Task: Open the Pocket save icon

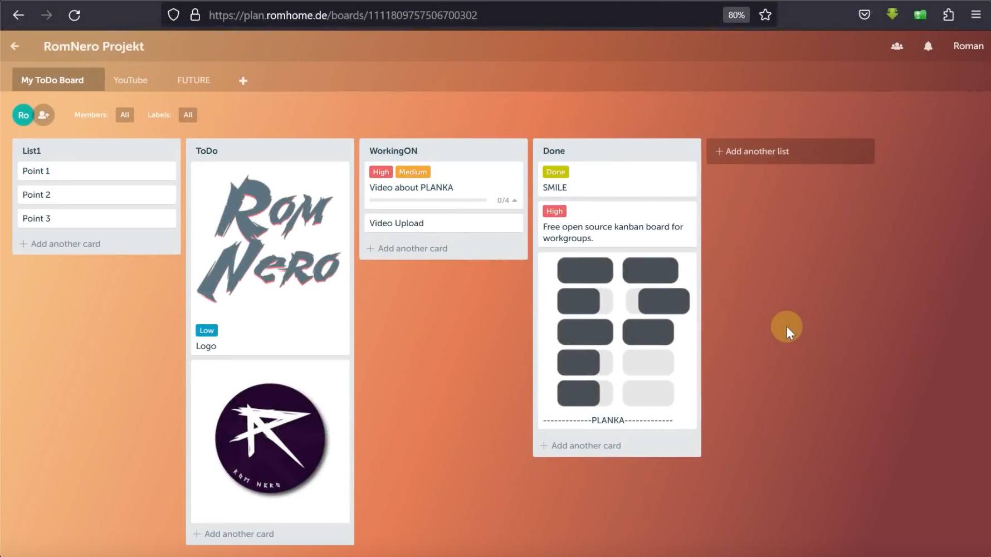Action: [x=865, y=15]
